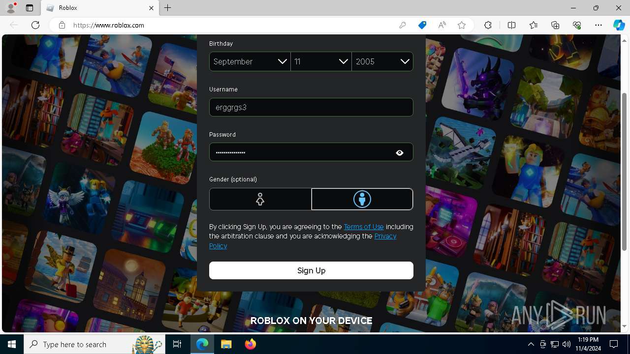The height and width of the screenshot is (354, 630).
Task: Open the Copilot sidebar
Action: [619, 25]
